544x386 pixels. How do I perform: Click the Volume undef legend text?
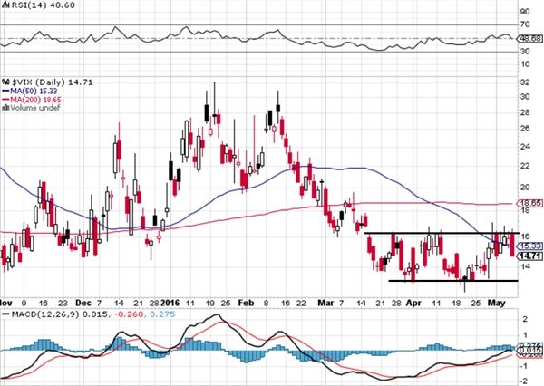[x=35, y=108]
